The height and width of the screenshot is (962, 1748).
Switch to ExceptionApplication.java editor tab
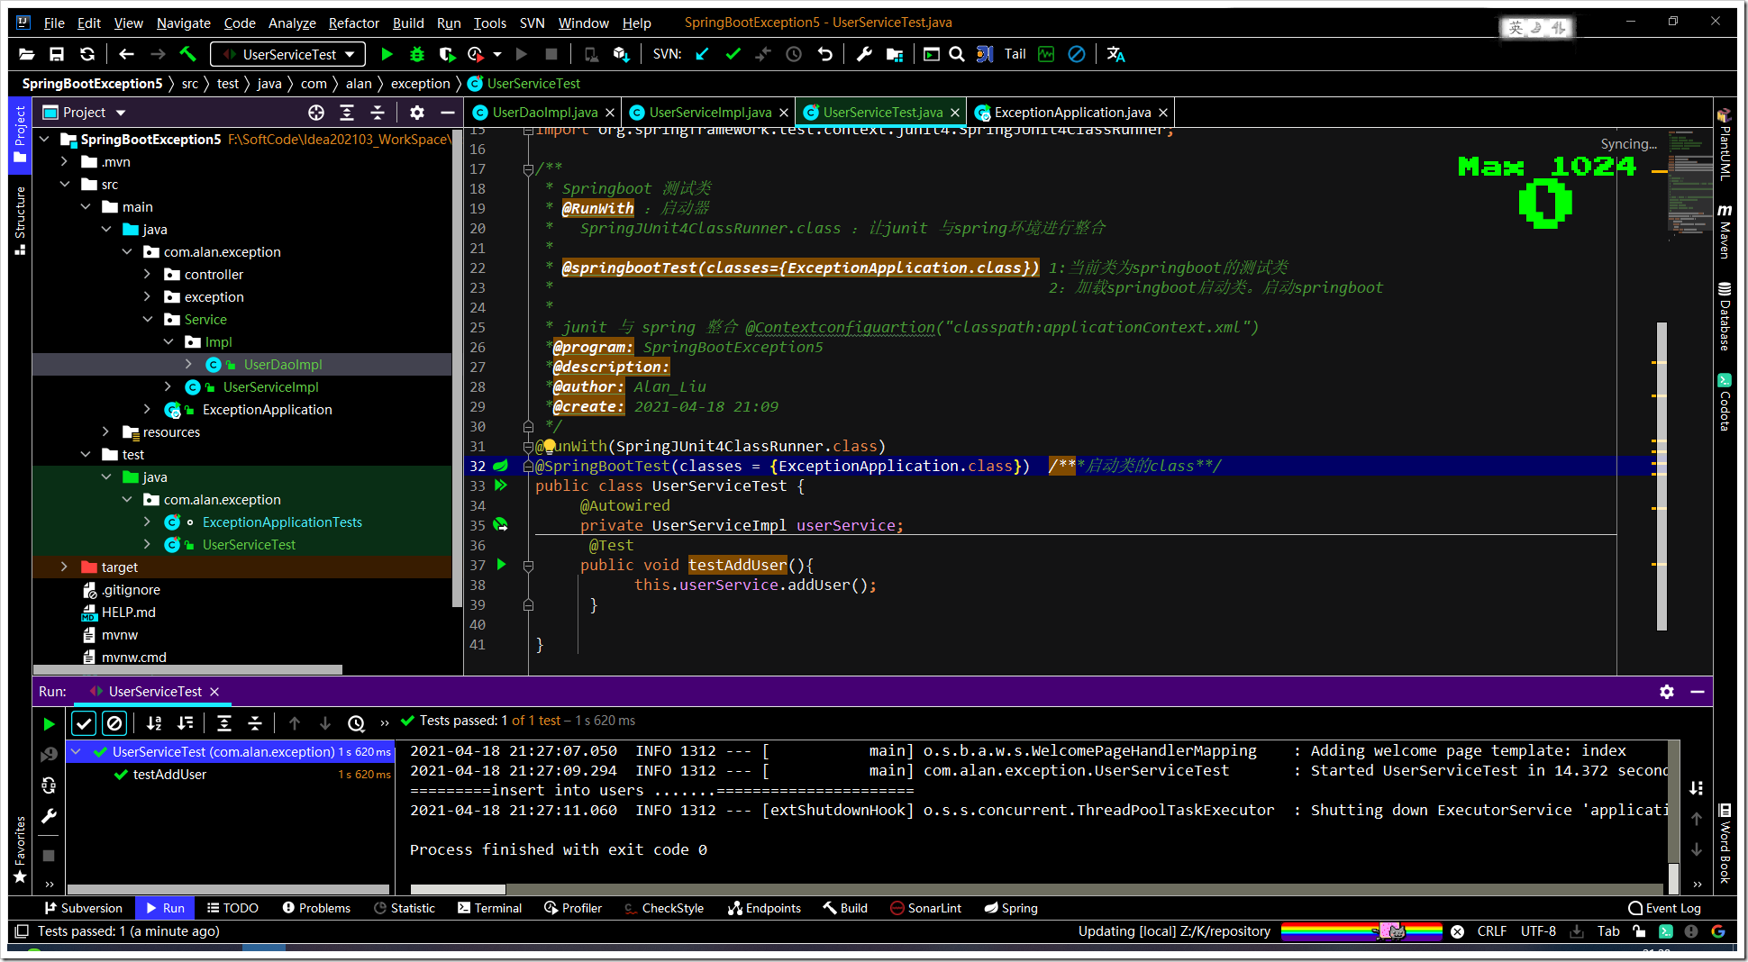[1071, 113]
